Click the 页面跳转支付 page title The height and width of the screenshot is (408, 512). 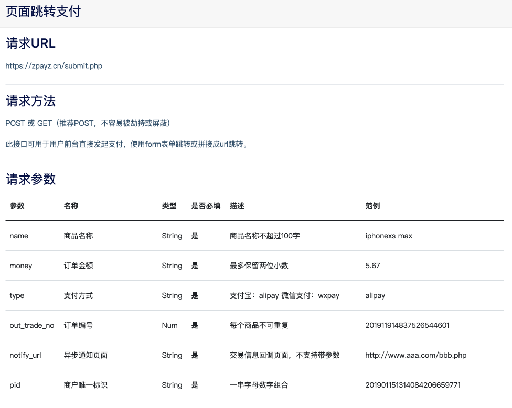pyautogui.click(x=43, y=12)
